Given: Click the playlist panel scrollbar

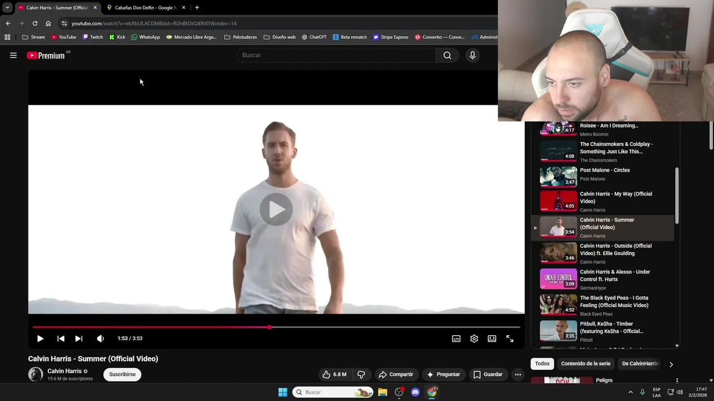Looking at the screenshot, I should (677, 195).
